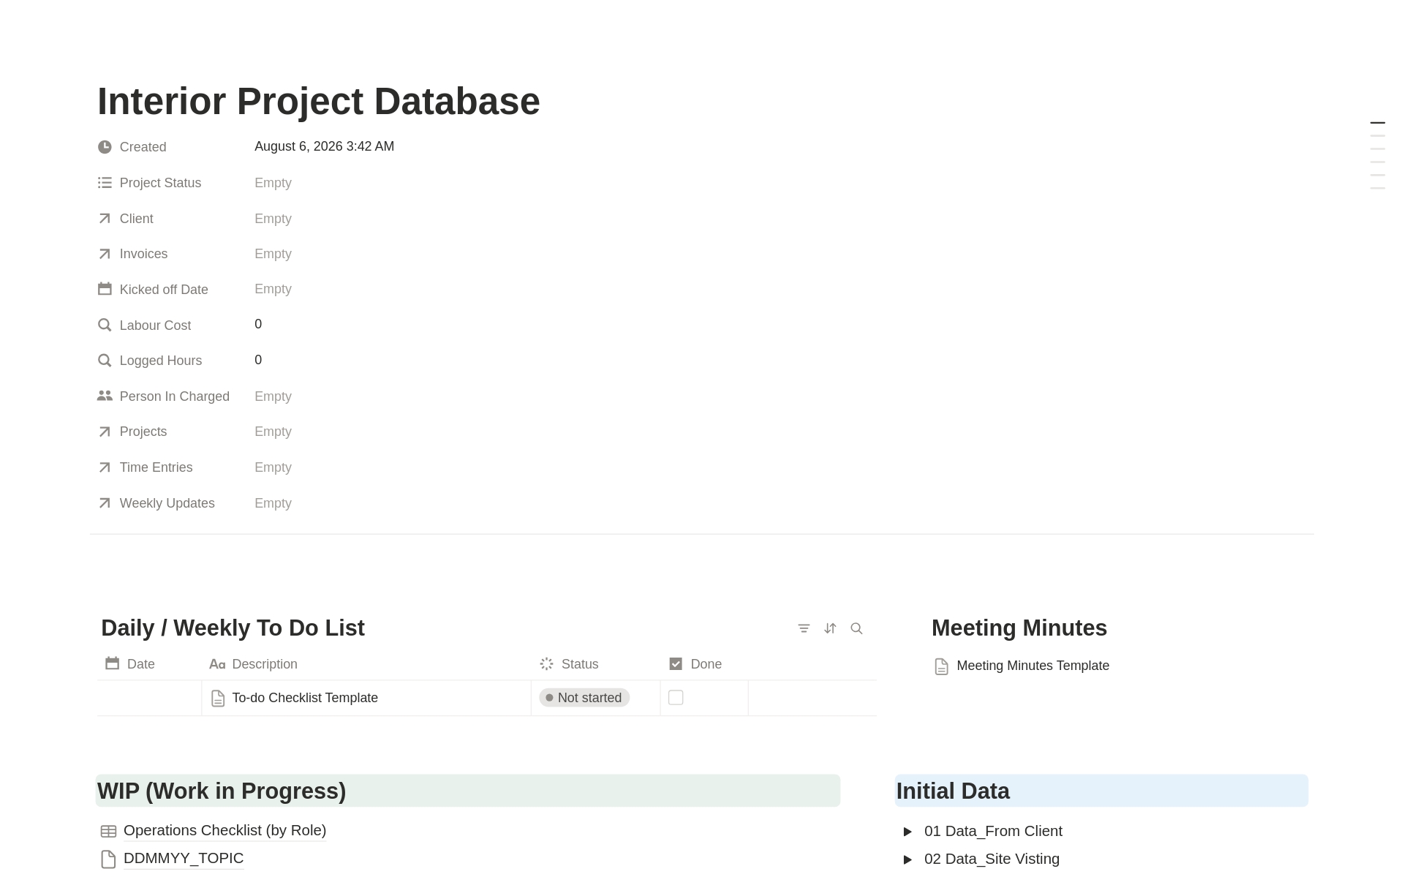Tick the Done checkbox for To-do Checklist Template
The image size is (1404, 877).
(676, 698)
